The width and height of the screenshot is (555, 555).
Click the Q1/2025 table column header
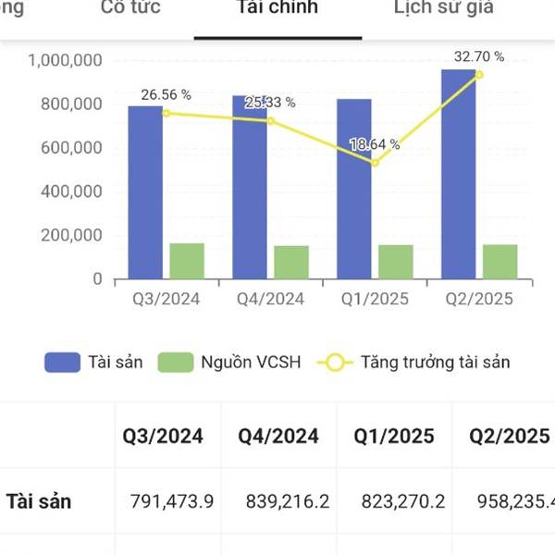point(394,437)
